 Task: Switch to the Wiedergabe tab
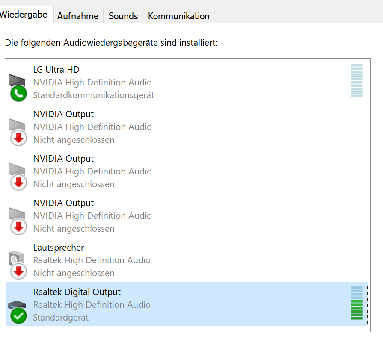(26, 15)
